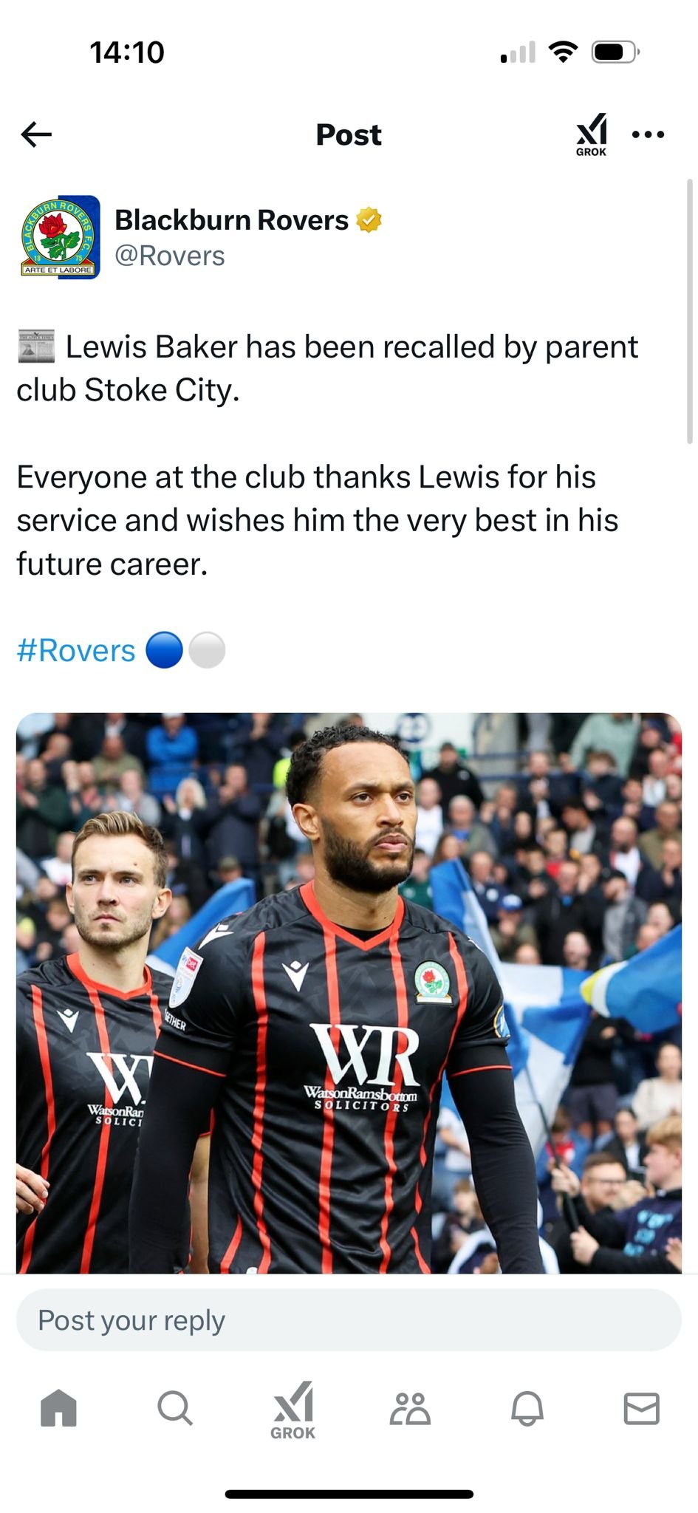Open Communities tab icon

(410, 1408)
